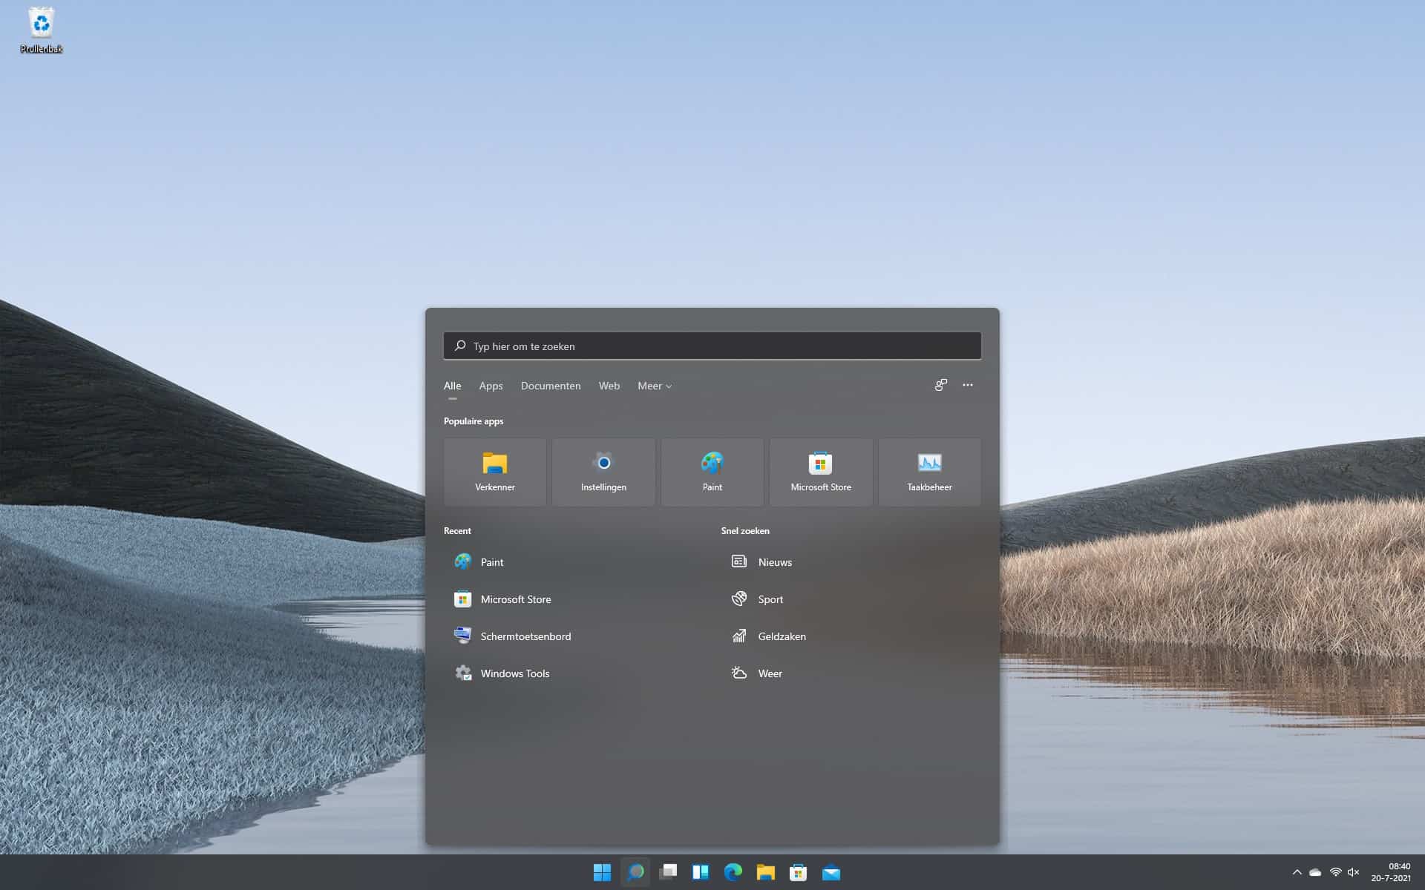Open Verkenner from Populaire apps
This screenshot has height=890, width=1425.
pos(494,472)
